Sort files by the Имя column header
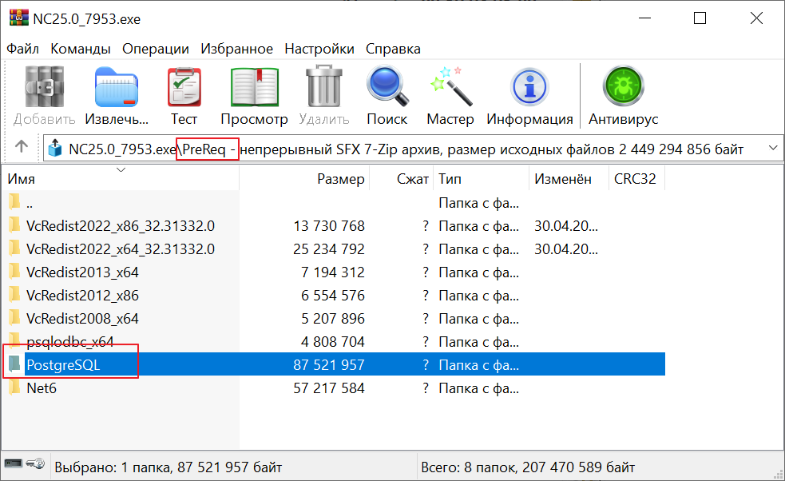The height and width of the screenshot is (481, 785). coord(121,179)
